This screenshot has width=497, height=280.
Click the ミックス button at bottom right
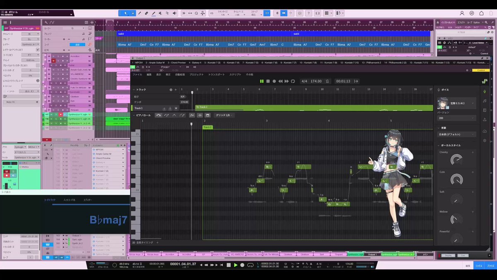pos(479,265)
